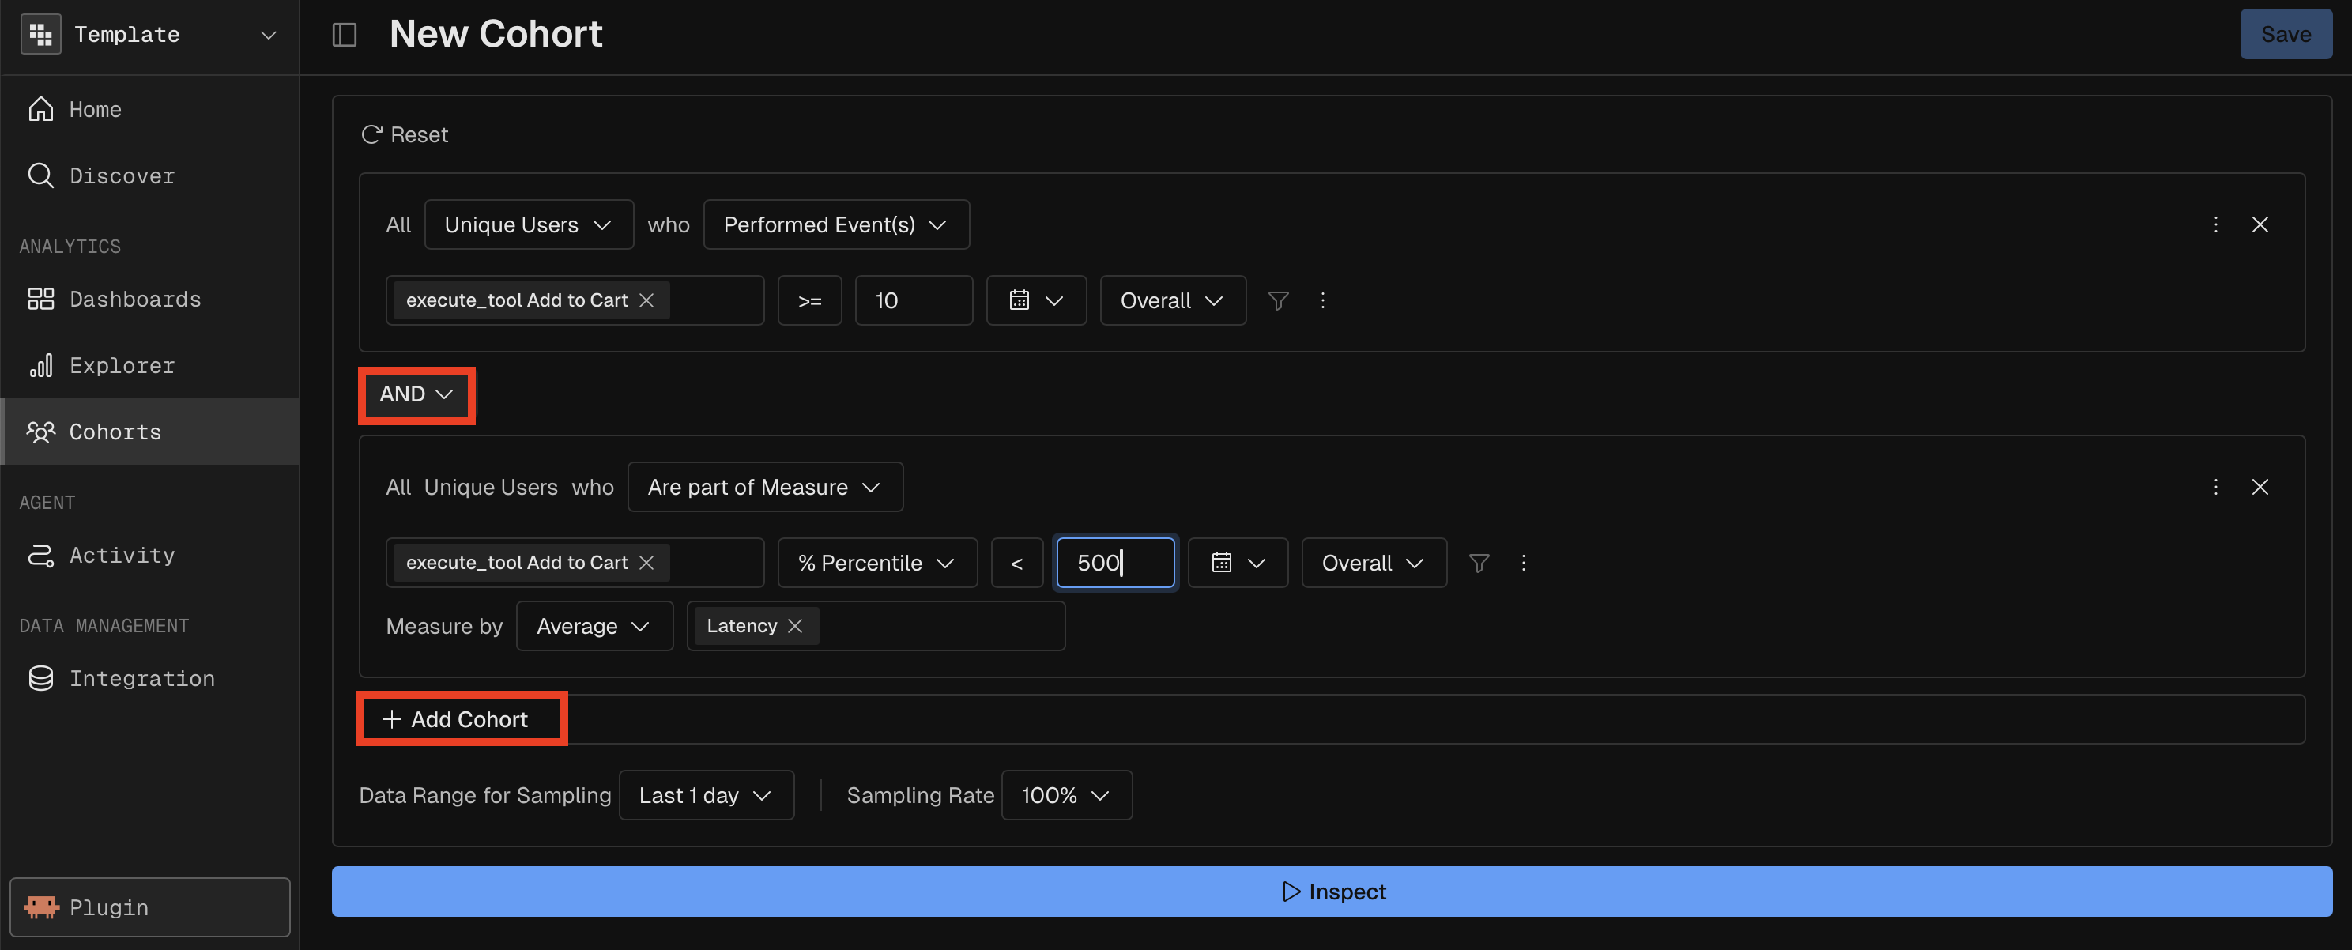Remove the Latency tag

click(x=795, y=626)
